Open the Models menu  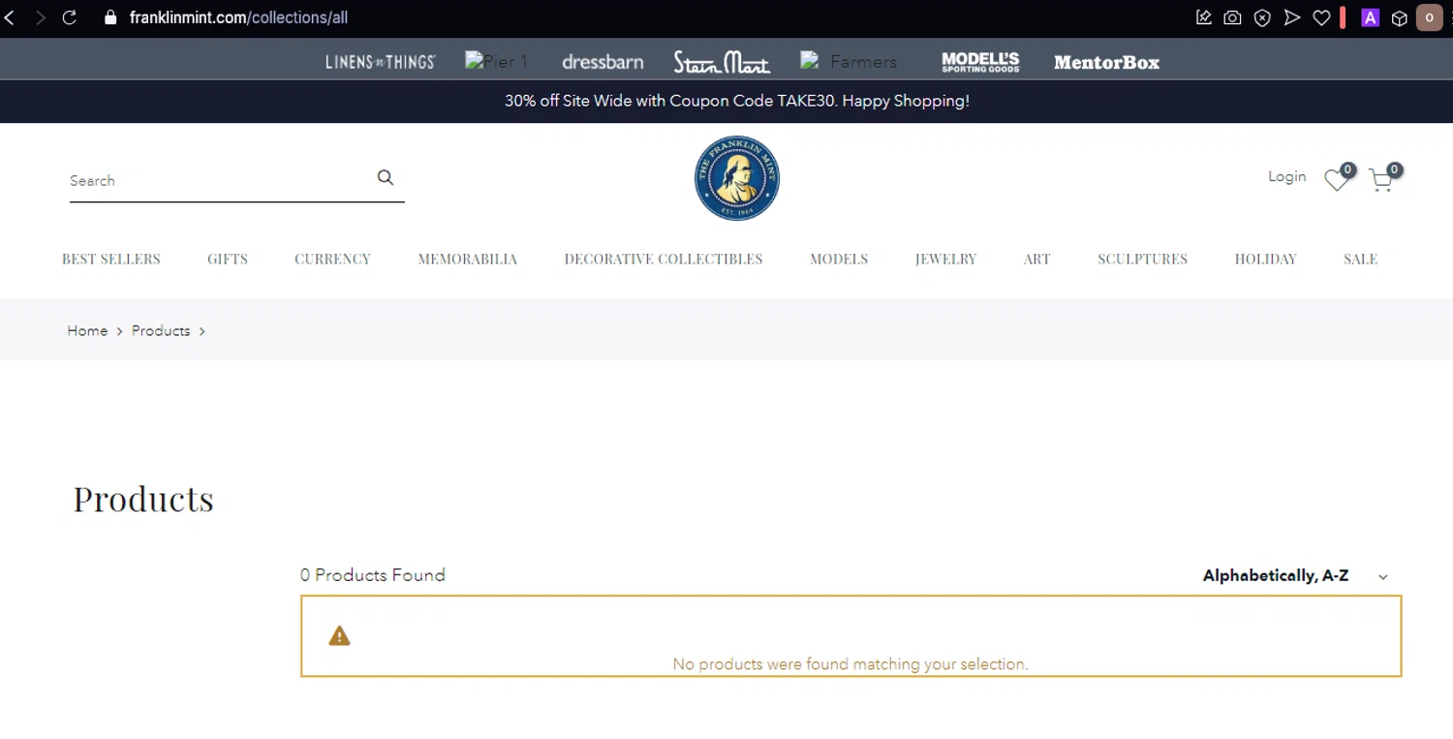839,259
